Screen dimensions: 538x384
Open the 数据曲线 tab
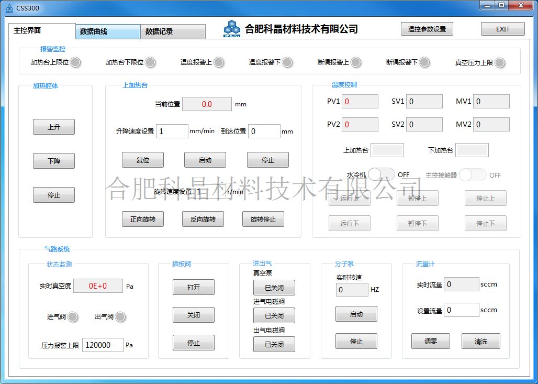(108, 31)
